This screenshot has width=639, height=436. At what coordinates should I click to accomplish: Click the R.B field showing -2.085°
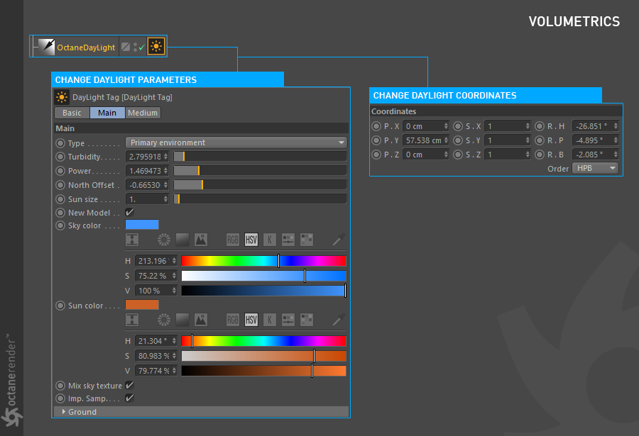(x=596, y=155)
